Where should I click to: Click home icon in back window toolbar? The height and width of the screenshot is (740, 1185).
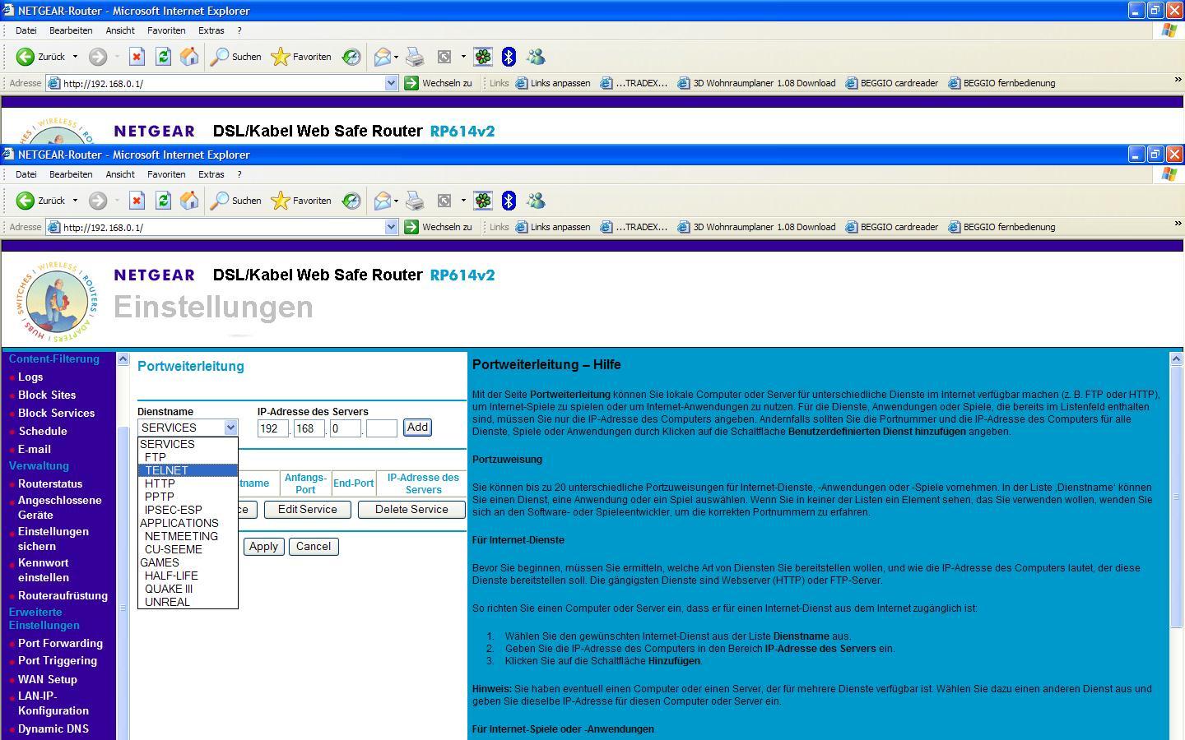pos(189,57)
